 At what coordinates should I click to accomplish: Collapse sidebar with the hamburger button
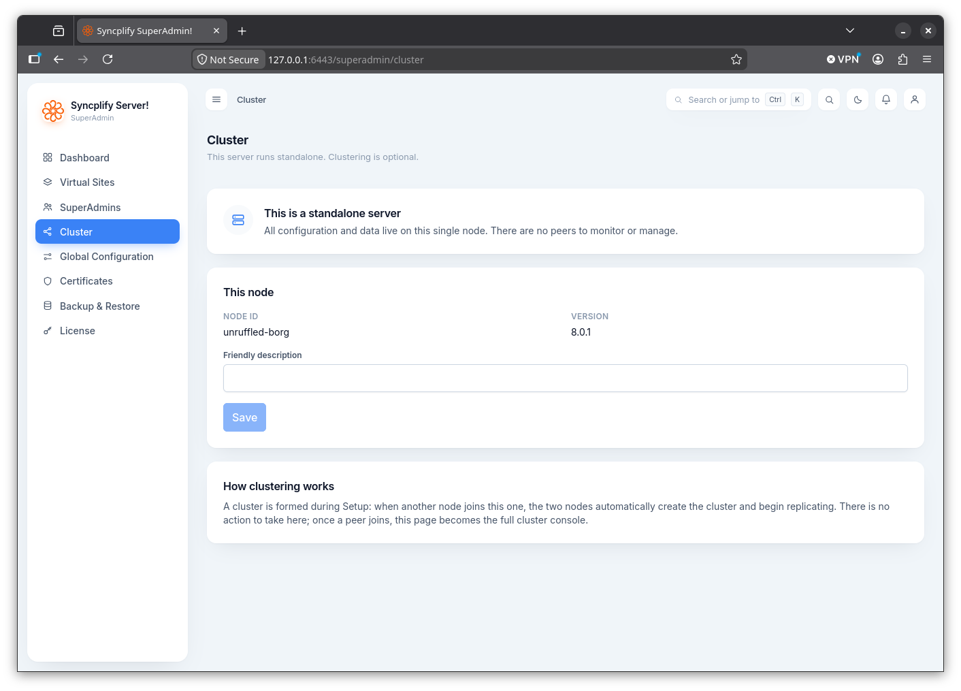[216, 99]
